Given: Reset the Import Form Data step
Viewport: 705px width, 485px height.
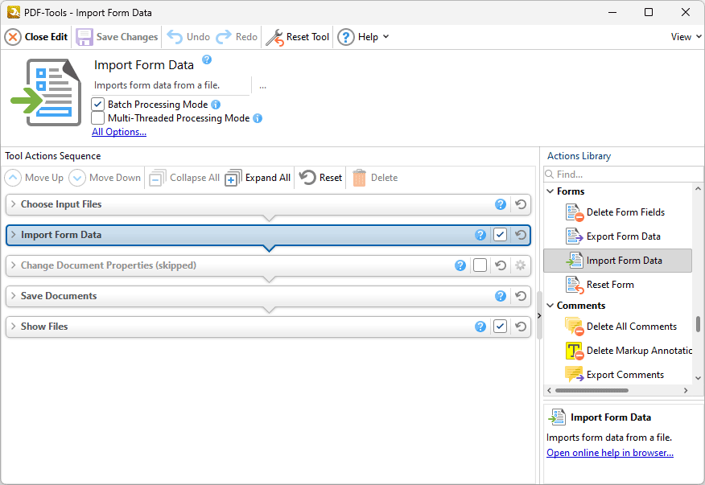Looking at the screenshot, I should (x=521, y=235).
